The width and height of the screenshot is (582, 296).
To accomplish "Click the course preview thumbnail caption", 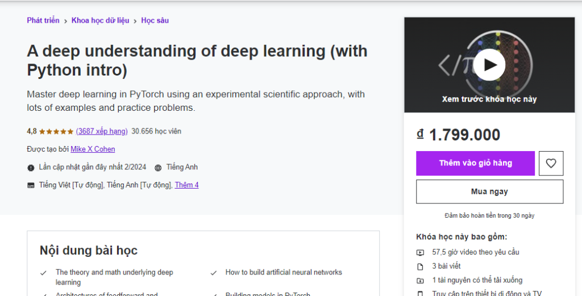I will click(489, 99).
